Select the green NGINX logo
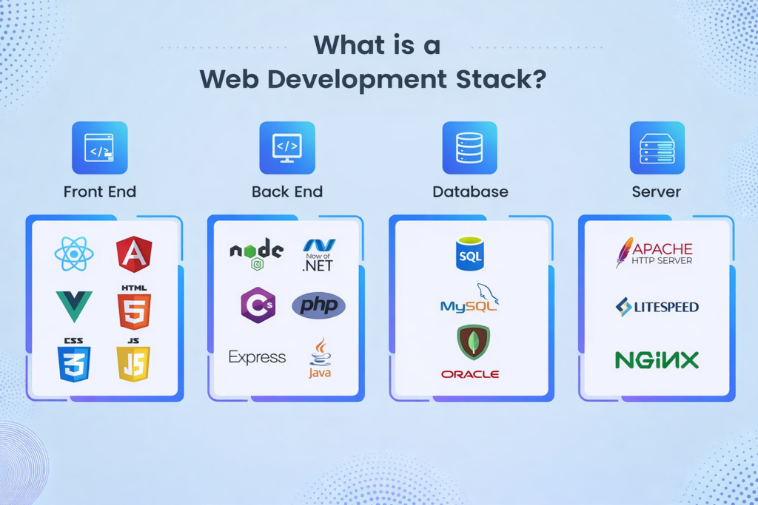The width and height of the screenshot is (758, 505). pyautogui.click(x=657, y=360)
